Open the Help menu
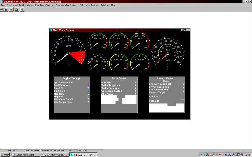252x157 pixels. point(113,5)
